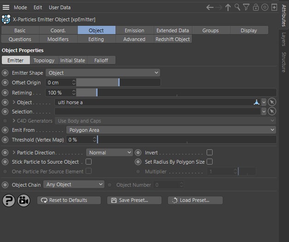The width and height of the screenshot is (289, 242).
Task: Open the Particle Direction Normal dropdown
Action: click(110, 153)
